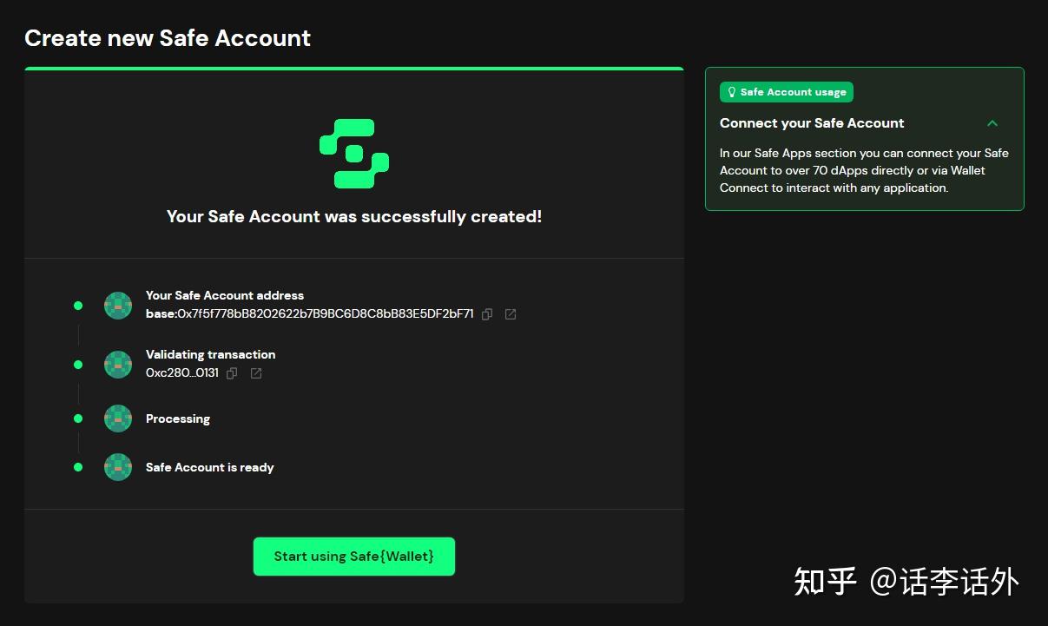Click the Connect your Safe Account heading
The height and width of the screenshot is (626, 1048).
pos(812,123)
